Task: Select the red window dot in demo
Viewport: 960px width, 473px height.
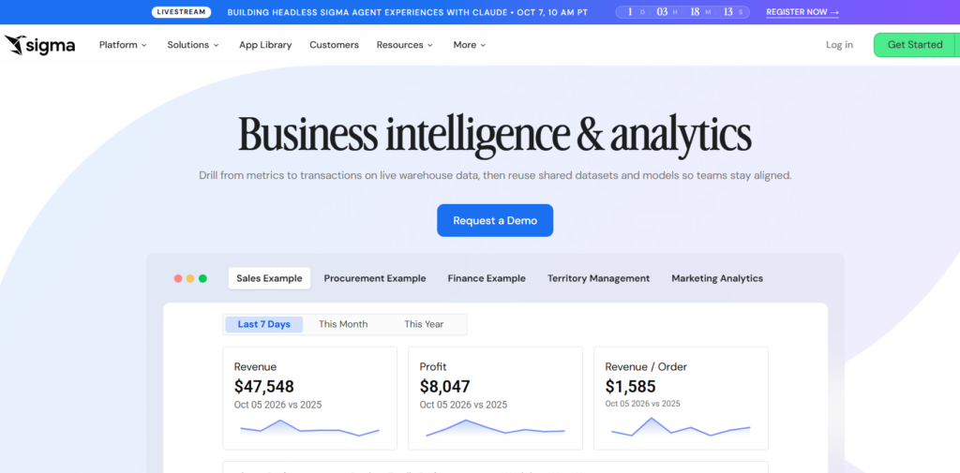Action: [178, 278]
